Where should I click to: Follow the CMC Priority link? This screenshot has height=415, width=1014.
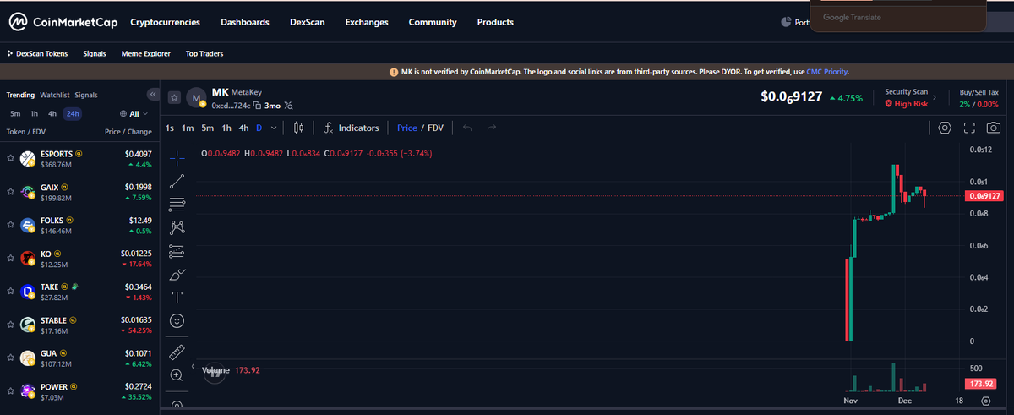(827, 72)
